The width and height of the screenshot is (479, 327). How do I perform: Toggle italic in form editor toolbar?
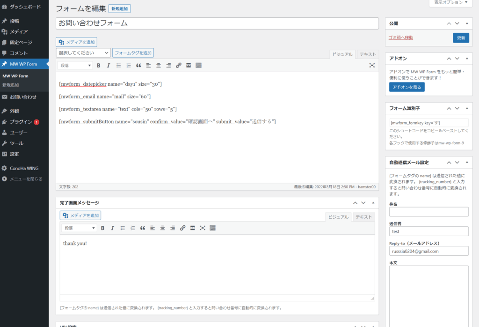pyautogui.click(x=109, y=66)
